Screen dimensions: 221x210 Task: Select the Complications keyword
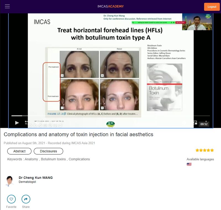click(79, 159)
